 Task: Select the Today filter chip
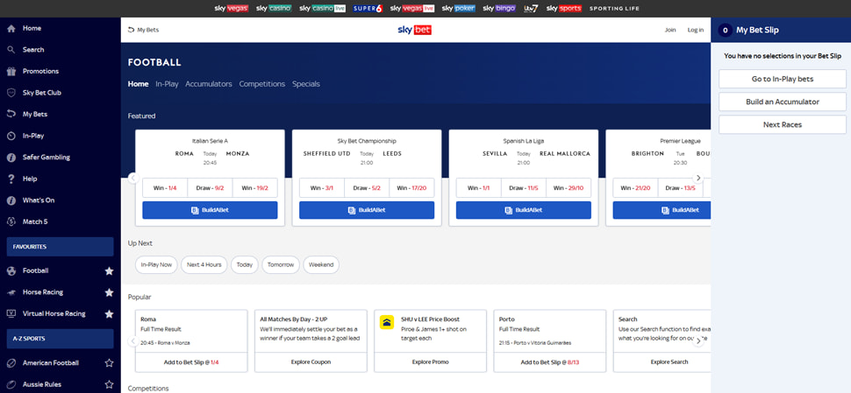click(x=245, y=264)
